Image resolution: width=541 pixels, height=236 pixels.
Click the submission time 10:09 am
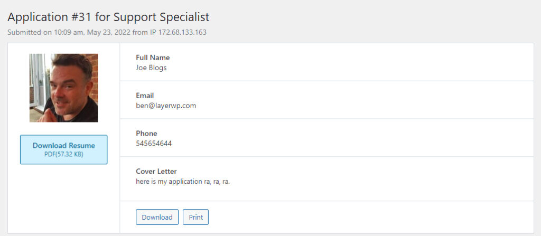click(69, 32)
